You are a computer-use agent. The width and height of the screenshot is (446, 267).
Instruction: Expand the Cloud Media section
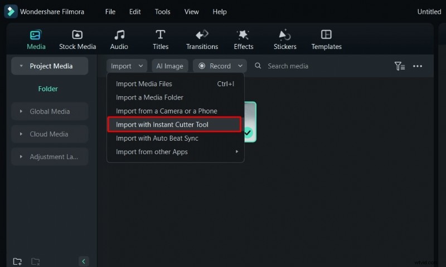[50, 134]
